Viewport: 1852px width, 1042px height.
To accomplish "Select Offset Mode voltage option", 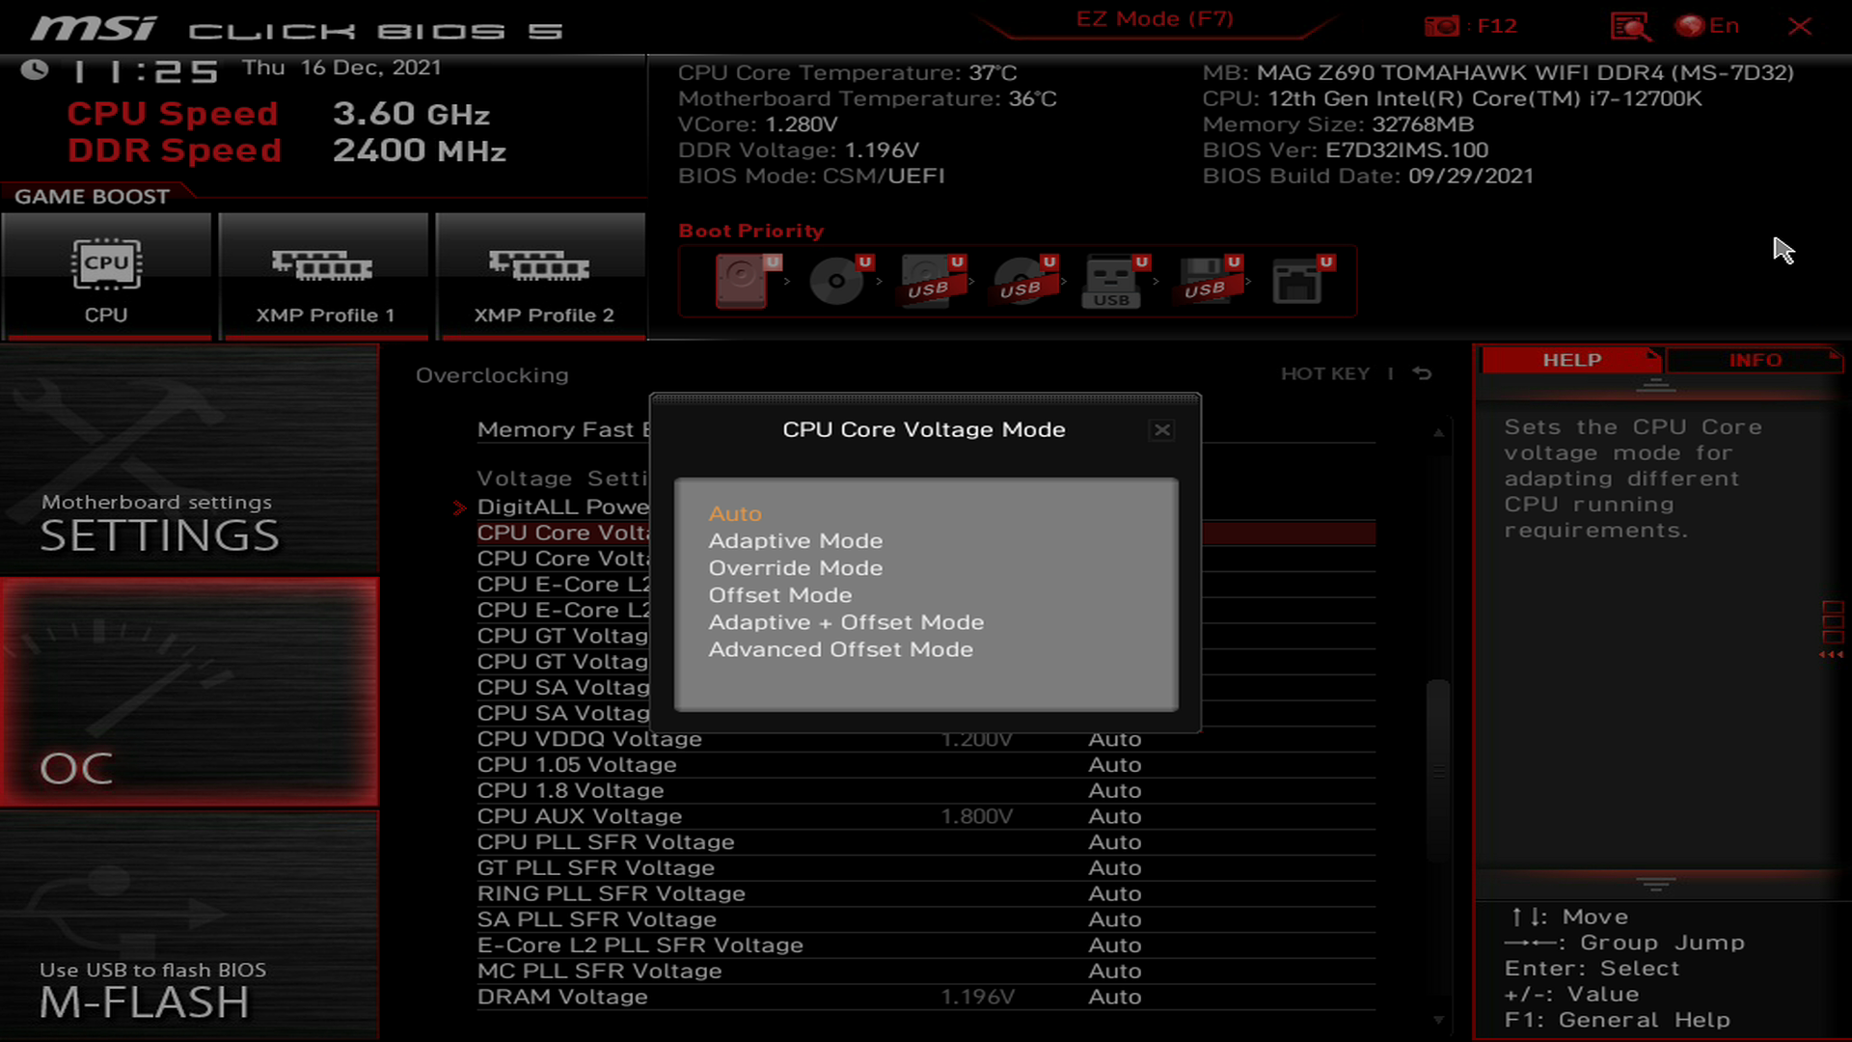I will pyautogui.click(x=781, y=594).
